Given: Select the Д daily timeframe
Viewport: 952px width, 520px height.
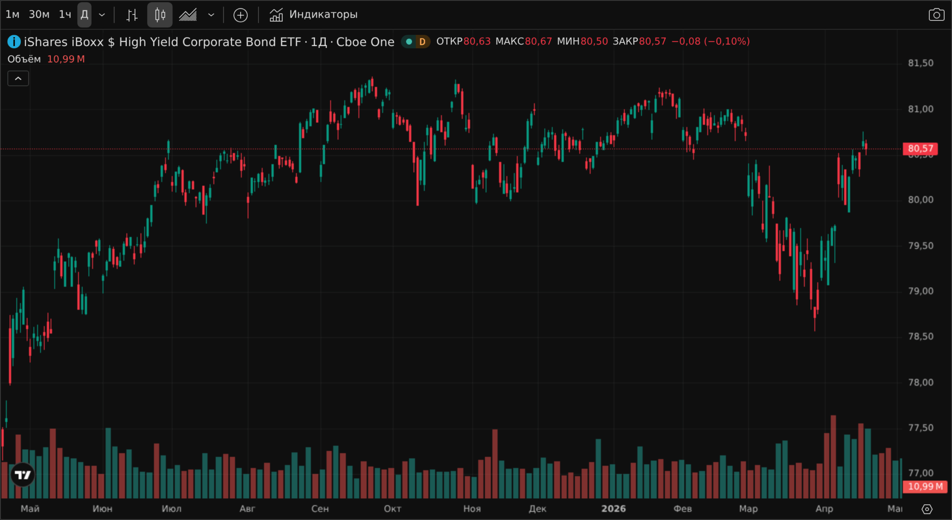Looking at the screenshot, I should pos(85,15).
